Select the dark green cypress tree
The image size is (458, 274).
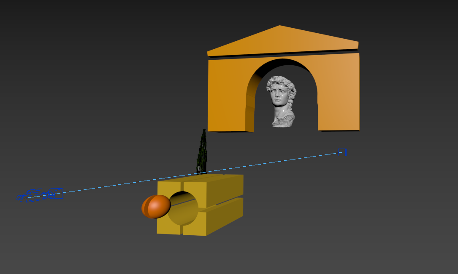click(x=202, y=152)
